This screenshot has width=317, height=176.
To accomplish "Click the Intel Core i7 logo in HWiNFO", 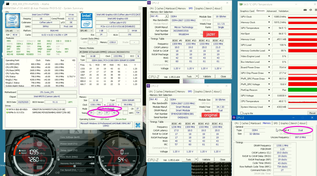I will point(12,21).
